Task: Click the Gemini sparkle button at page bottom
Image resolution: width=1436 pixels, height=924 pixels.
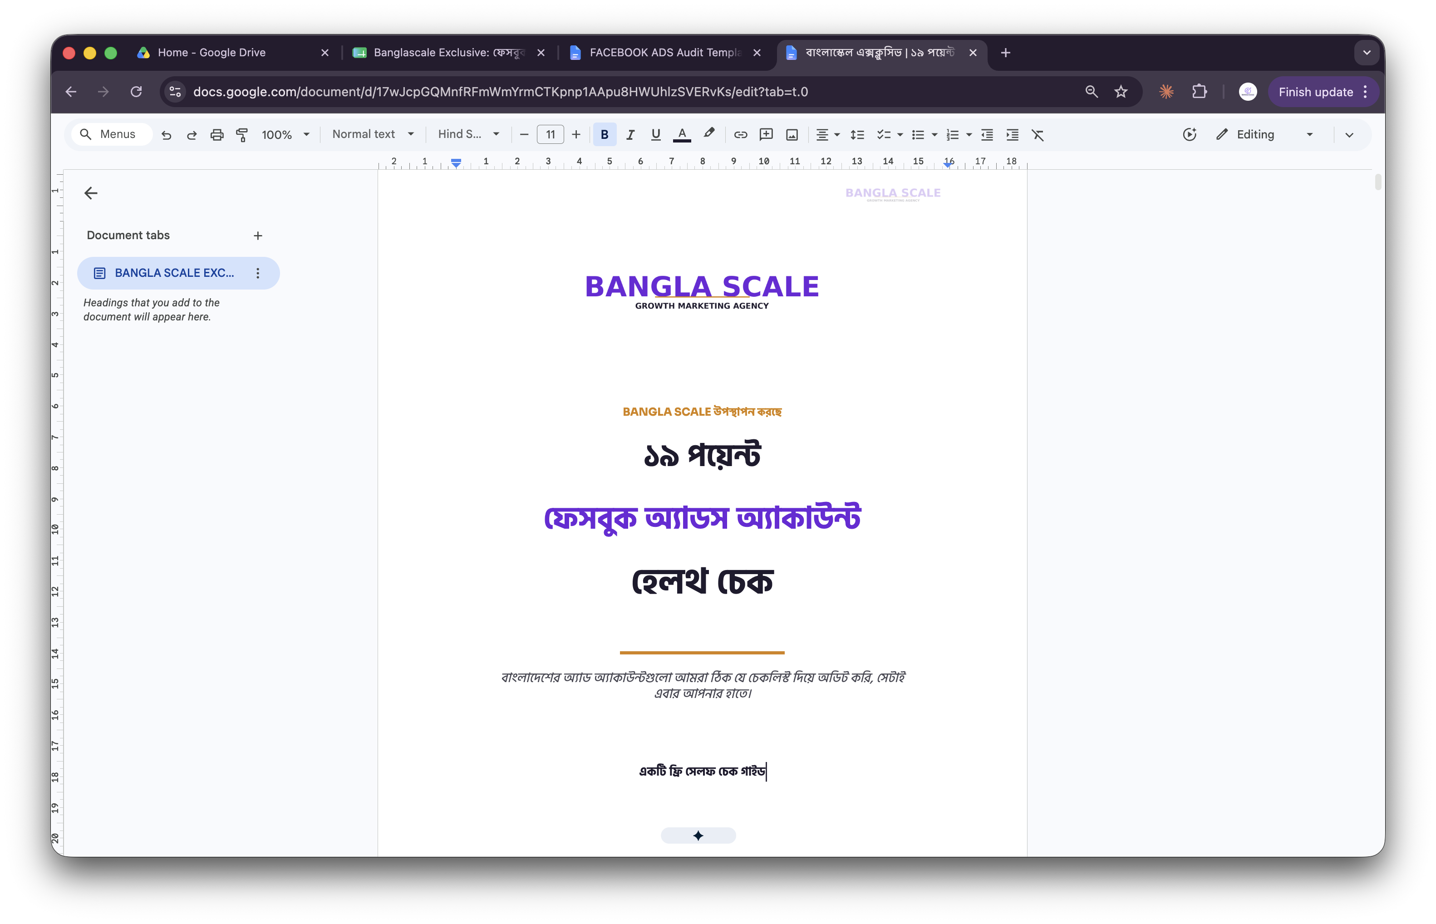Action: [x=698, y=835]
